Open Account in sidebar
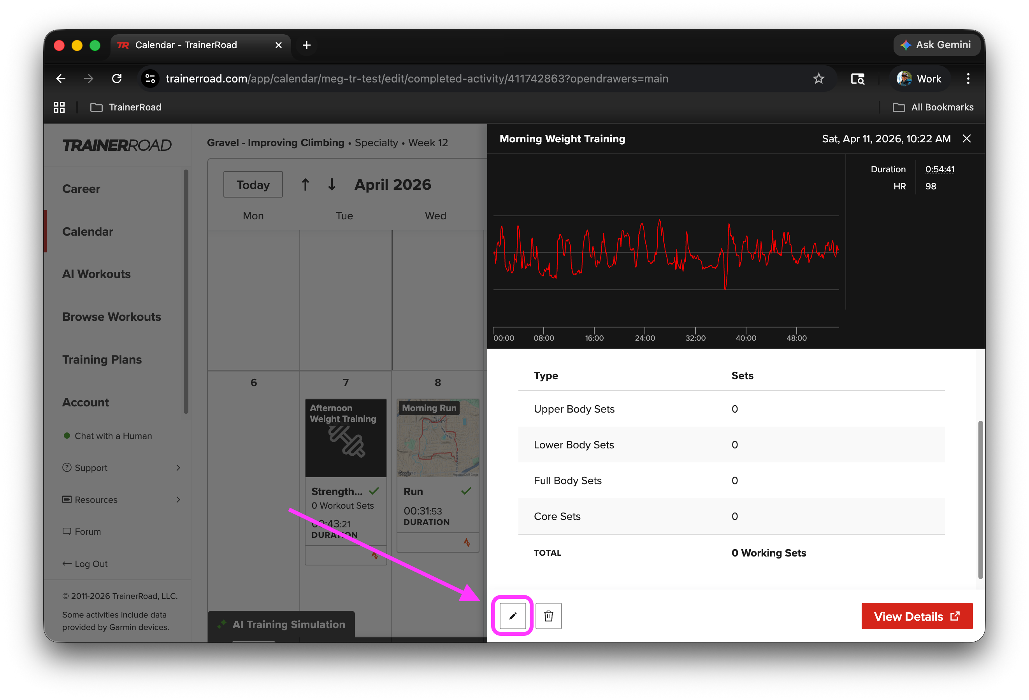 [x=86, y=402]
